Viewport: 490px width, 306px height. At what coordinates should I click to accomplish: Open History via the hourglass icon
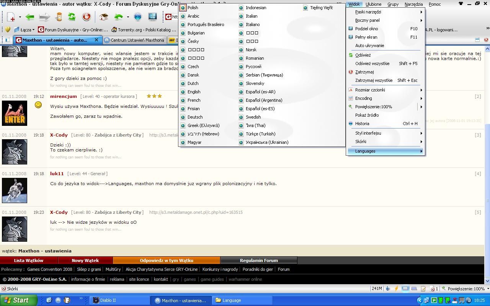[59, 17]
